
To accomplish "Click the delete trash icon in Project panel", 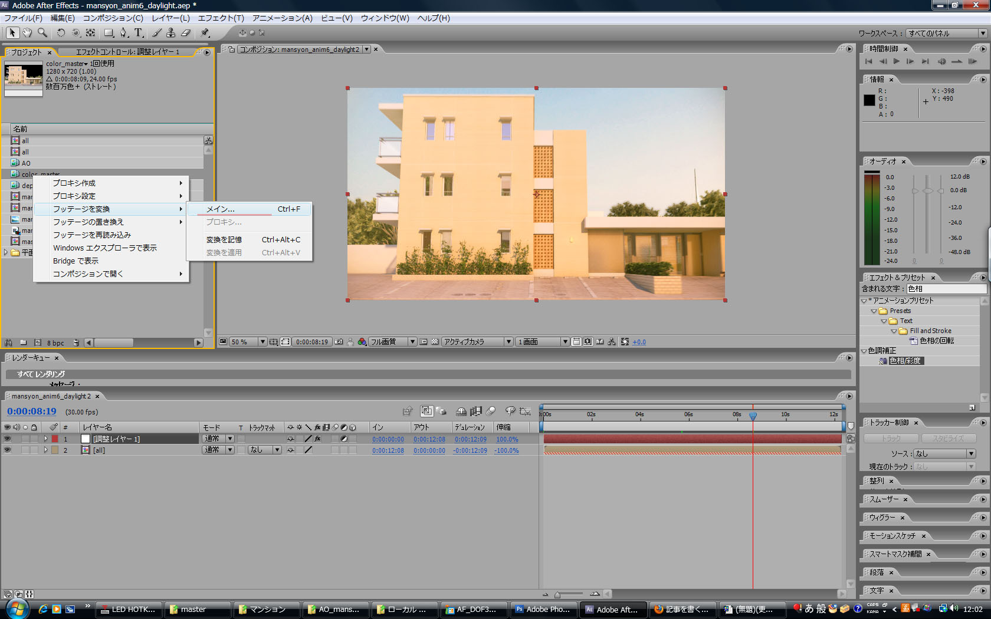I will click(x=76, y=343).
